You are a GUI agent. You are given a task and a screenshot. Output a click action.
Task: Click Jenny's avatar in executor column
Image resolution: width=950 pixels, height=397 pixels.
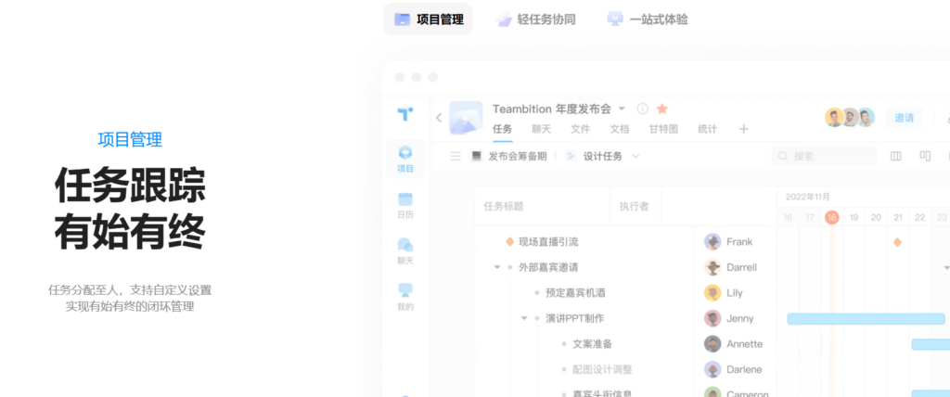point(712,318)
